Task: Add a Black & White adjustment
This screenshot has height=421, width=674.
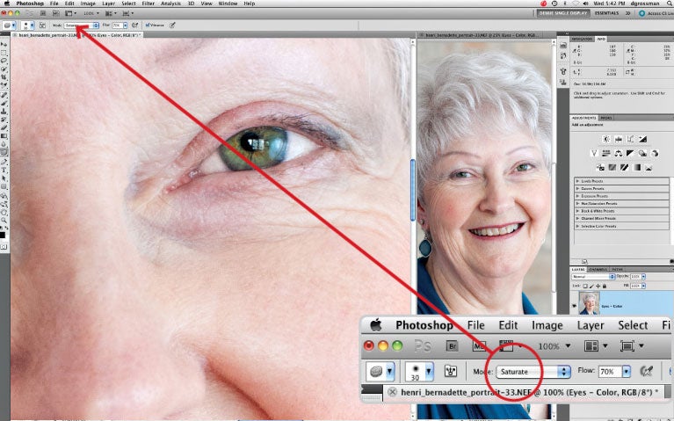Action: pyautogui.click(x=630, y=154)
